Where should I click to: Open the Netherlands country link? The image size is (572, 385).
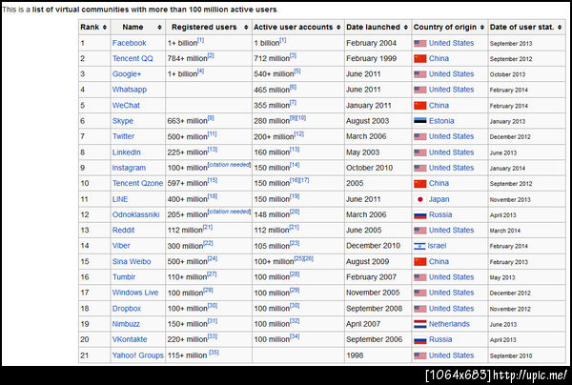tap(449, 324)
